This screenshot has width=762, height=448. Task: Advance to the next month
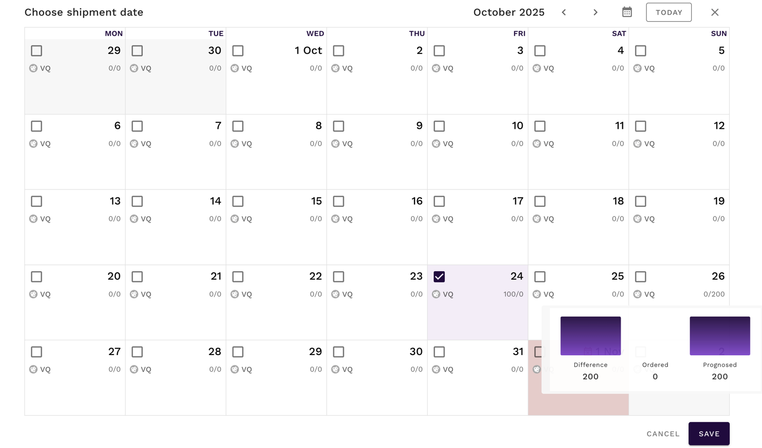pos(595,12)
